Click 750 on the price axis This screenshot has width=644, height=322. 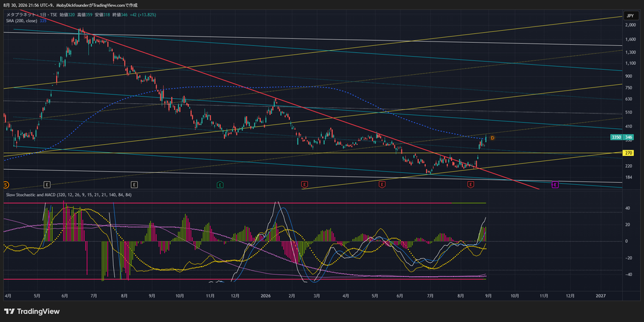(629, 88)
